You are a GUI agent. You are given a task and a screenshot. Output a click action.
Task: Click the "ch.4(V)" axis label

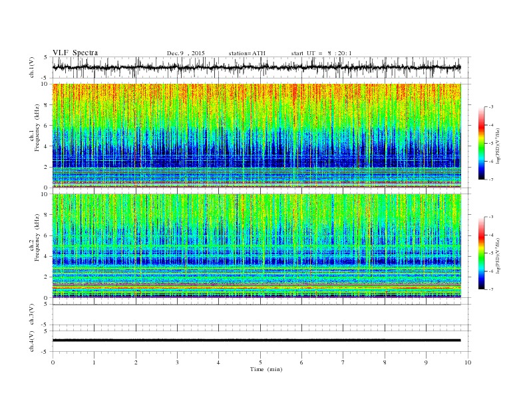32,342
